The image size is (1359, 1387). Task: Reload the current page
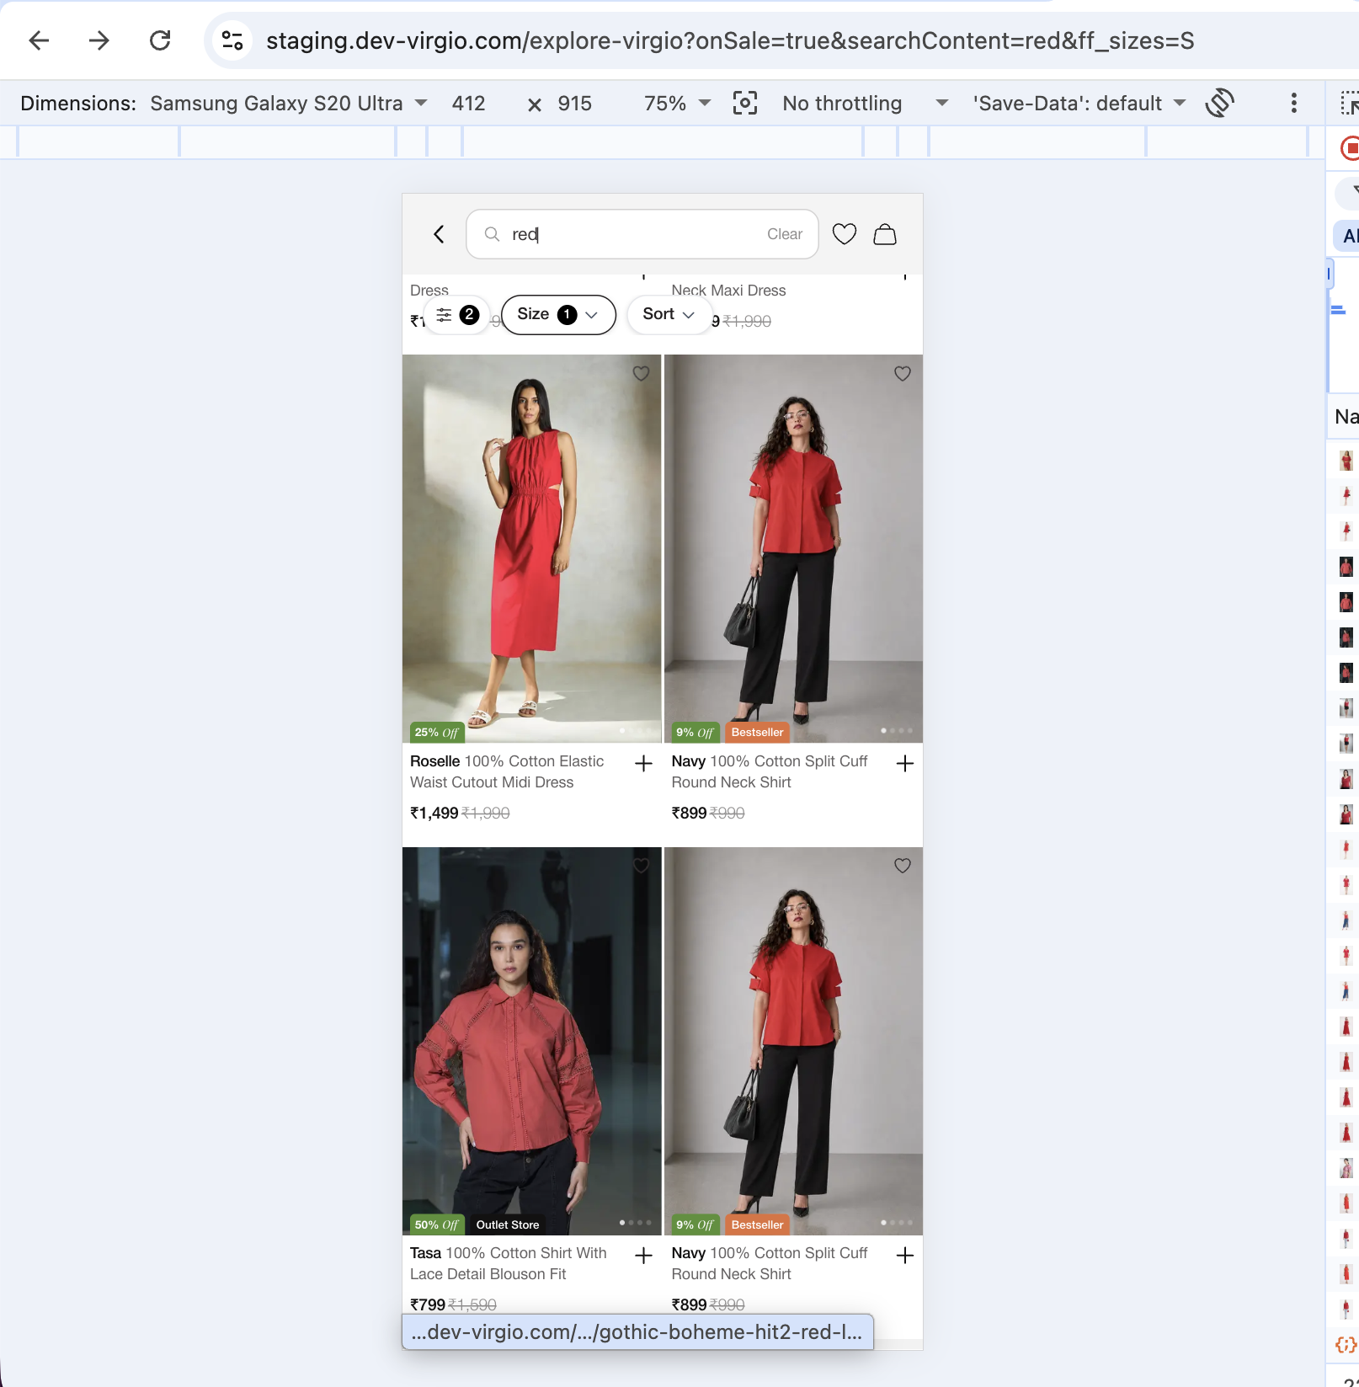(x=160, y=40)
